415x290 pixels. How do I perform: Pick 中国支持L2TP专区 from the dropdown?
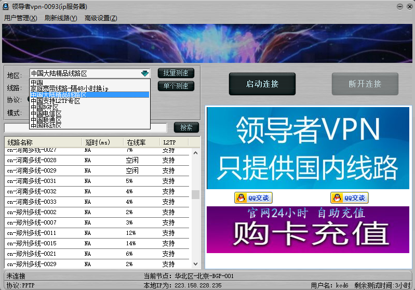[55, 101]
